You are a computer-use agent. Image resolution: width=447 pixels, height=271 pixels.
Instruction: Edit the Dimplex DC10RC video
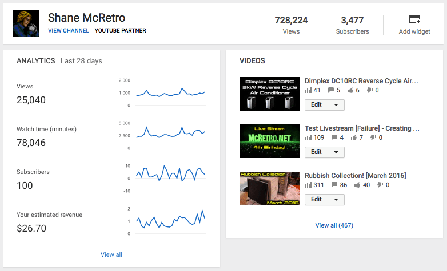coord(317,105)
